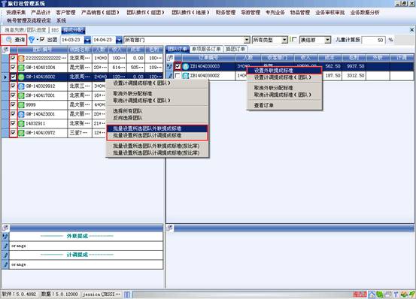This screenshot has width=416, height=299.
Task: Toggle the 出团 checkbox
Action: click(42, 40)
